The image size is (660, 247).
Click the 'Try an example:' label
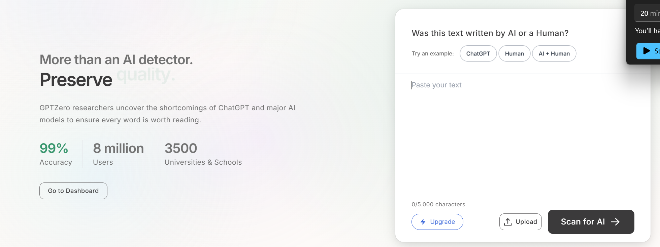tap(432, 53)
